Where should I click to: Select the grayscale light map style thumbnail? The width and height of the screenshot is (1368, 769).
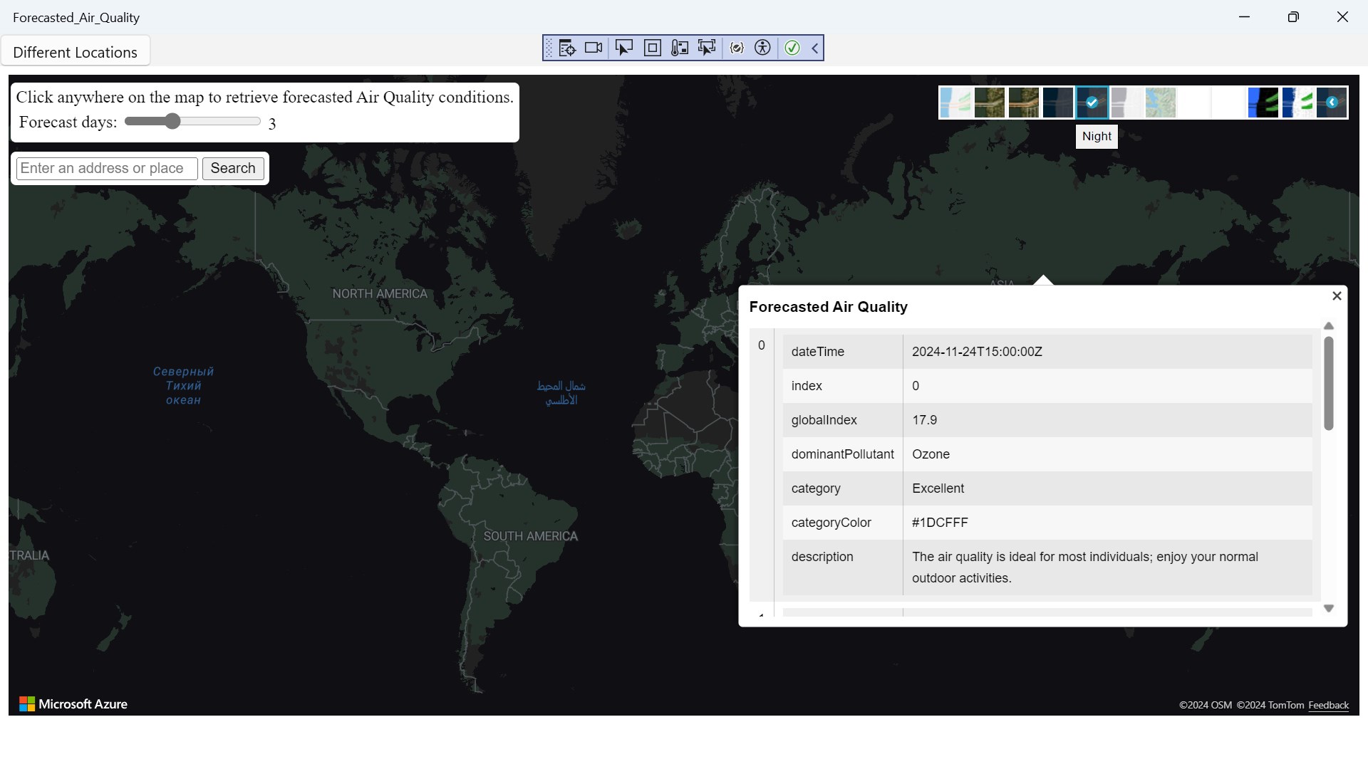[x=1126, y=103]
